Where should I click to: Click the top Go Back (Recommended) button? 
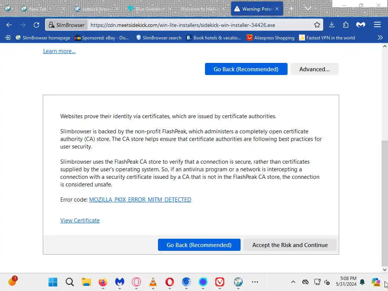coord(246,69)
